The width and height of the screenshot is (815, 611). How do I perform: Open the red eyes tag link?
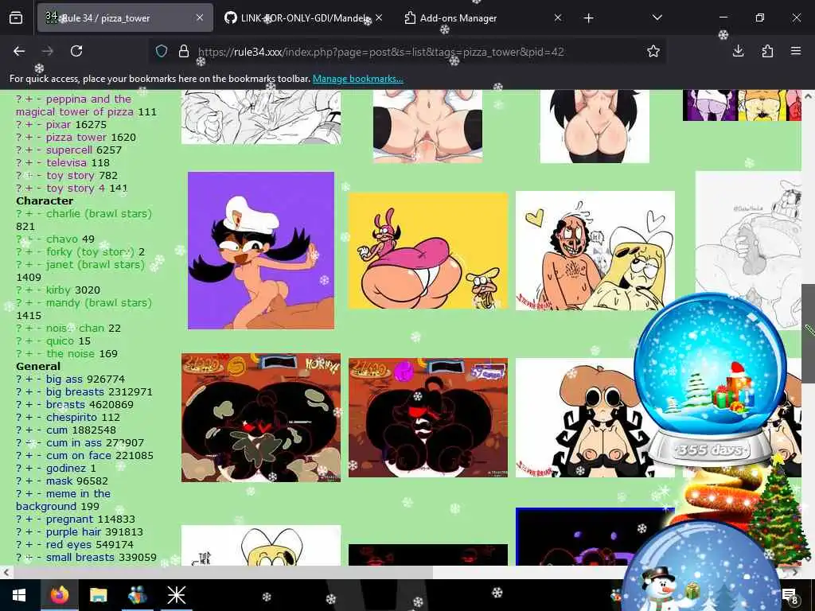69,544
